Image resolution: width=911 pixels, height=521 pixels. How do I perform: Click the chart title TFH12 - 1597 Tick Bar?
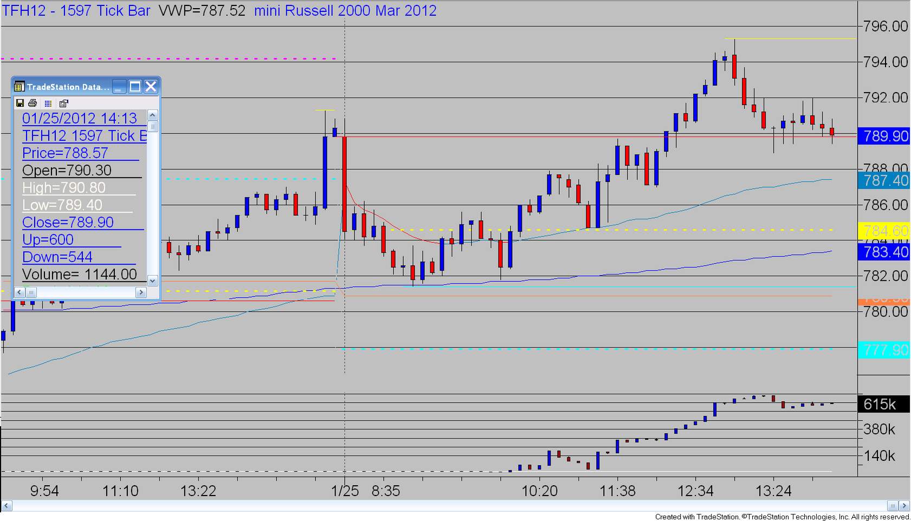[x=76, y=10]
